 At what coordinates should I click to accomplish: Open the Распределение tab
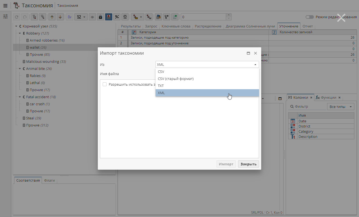[208, 26]
